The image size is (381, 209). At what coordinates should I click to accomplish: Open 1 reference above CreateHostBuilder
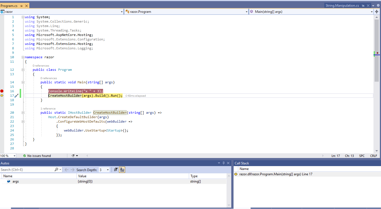[48, 109]
